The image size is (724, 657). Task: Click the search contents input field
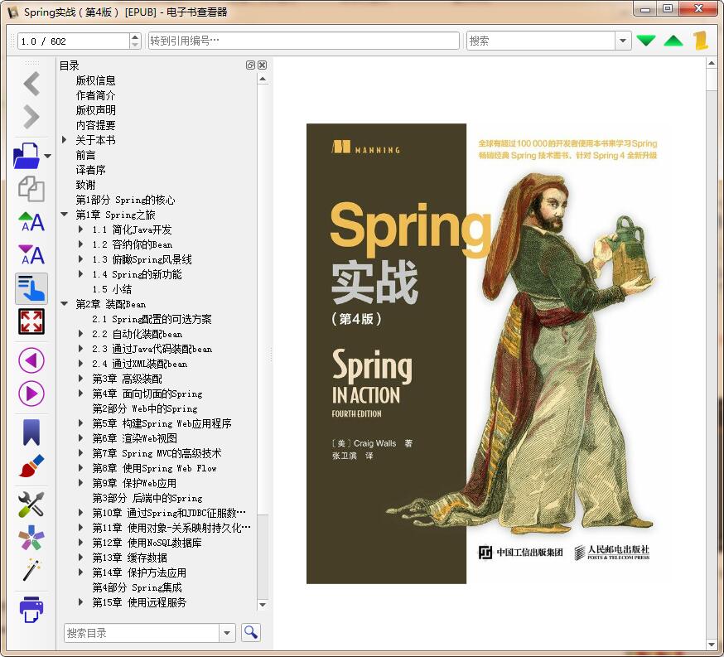pos(142,633)
